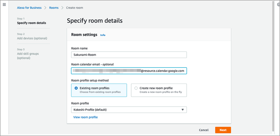Go to Alexa for Business breadcrumb
Viewport: 280px width, 136px height.
[29, 8]
